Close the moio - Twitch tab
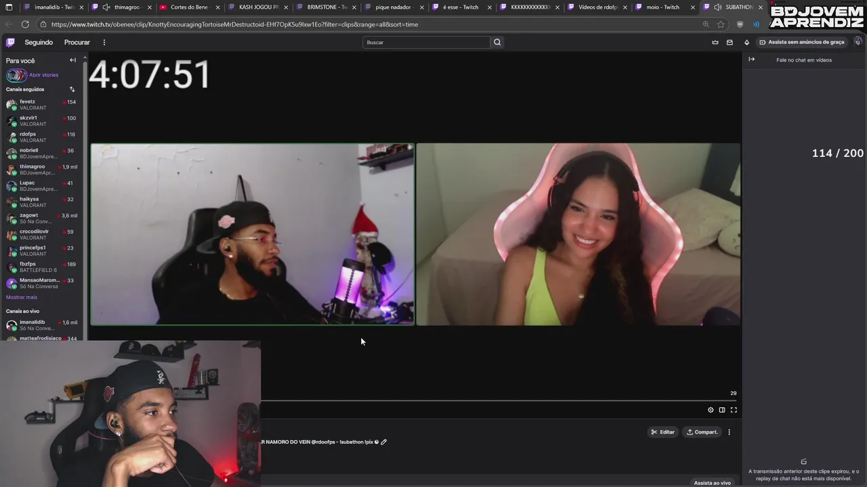This screenshot has height=487, width=867. click(x=692, y=7)
